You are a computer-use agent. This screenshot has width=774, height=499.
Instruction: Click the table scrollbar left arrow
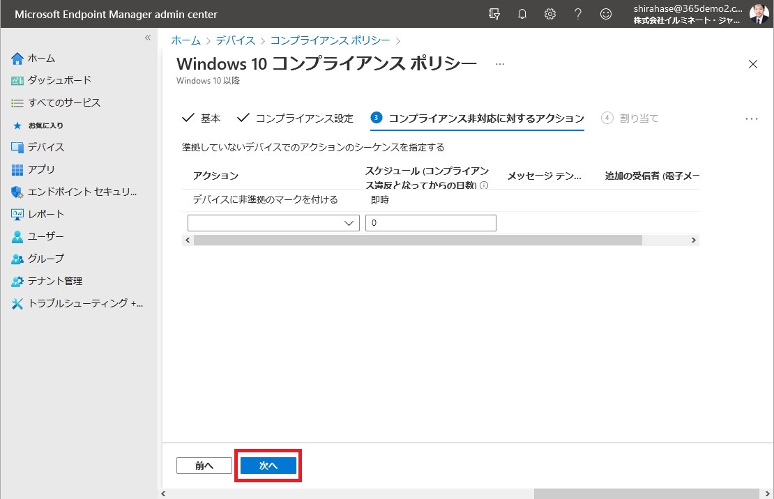click(187, 240)
